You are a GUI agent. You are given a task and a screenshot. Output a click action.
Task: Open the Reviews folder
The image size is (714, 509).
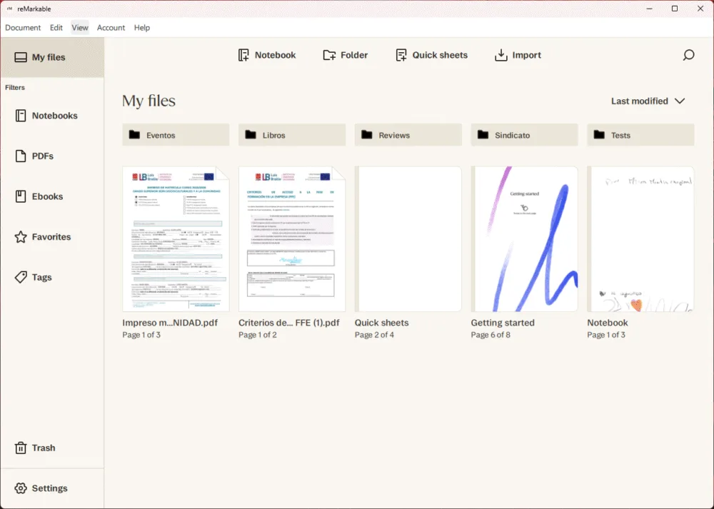coord(408,135)
